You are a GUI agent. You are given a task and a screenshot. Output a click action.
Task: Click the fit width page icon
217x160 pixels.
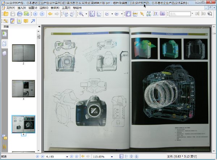pos(99,14)
